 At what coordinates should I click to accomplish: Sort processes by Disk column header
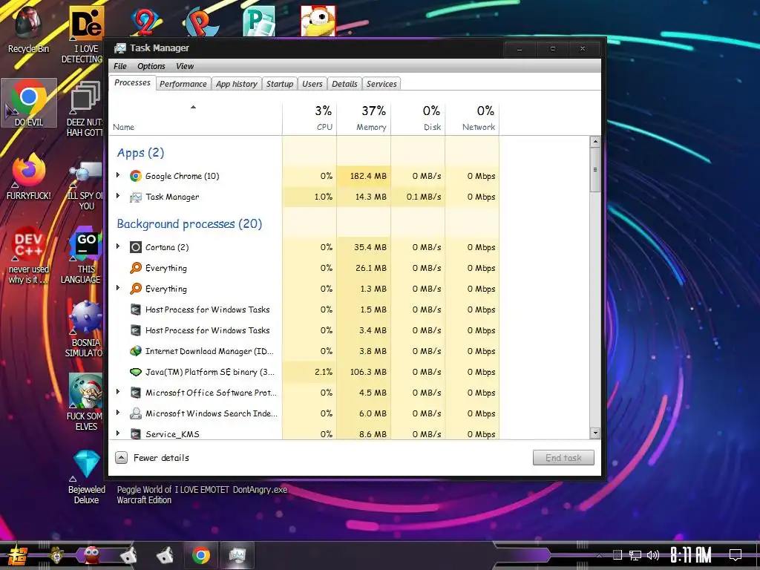pos(419,118)
